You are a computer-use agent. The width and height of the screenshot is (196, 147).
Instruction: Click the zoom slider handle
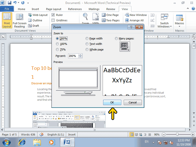(177, 134)
